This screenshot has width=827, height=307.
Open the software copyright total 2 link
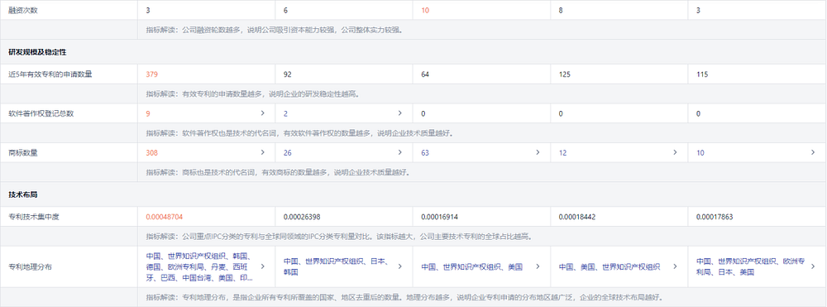(x=285, y=113)
